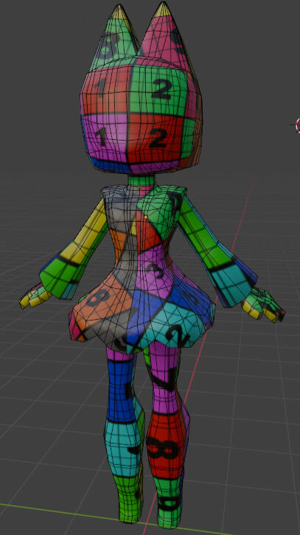300x535 pixels.
Task: Select the model's green neck
Action: [x=142, y=180]
